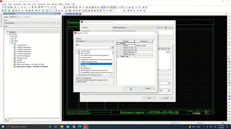Image resolution: width=231 pixels, height=129 pixels.
Task: Collapse the Format group in property table
Action: tap(118, 44)
